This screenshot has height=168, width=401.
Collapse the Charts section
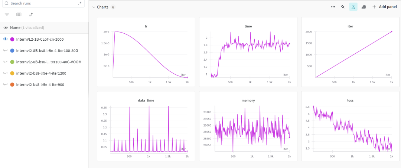[x=94, y=7]
